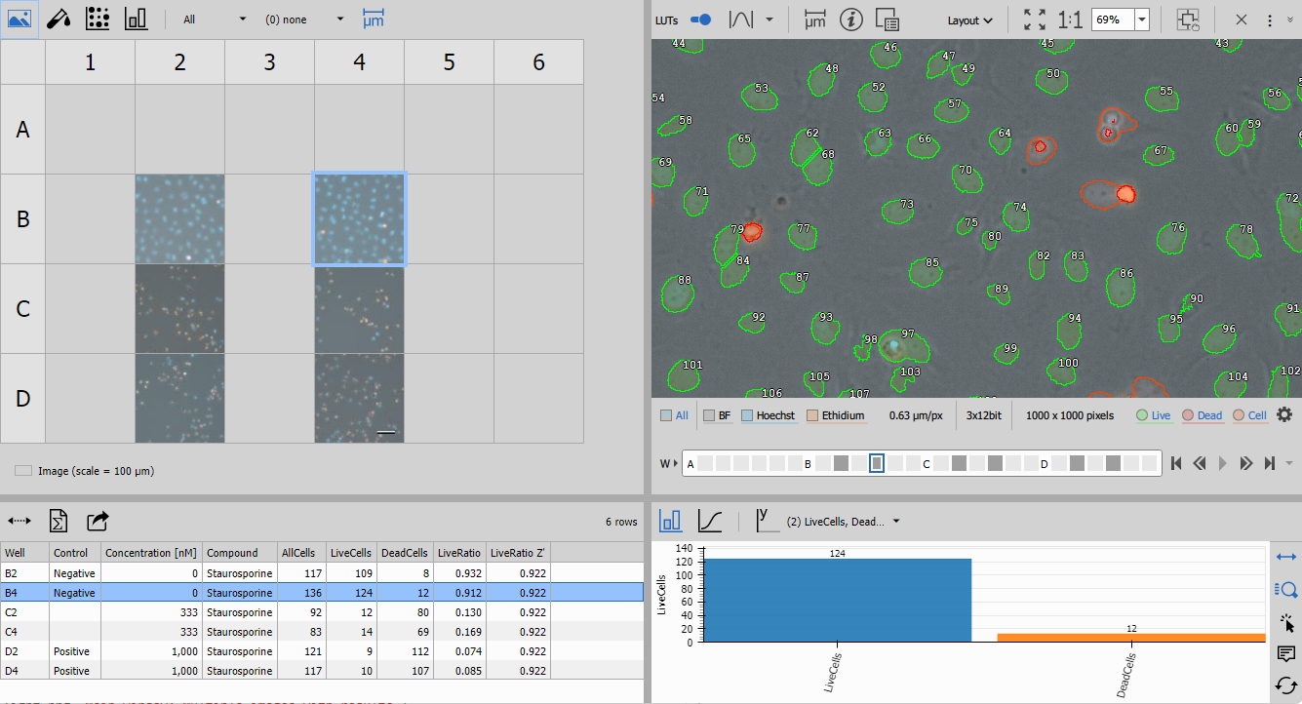Toggle the LUTs switch

pos(700,20)
